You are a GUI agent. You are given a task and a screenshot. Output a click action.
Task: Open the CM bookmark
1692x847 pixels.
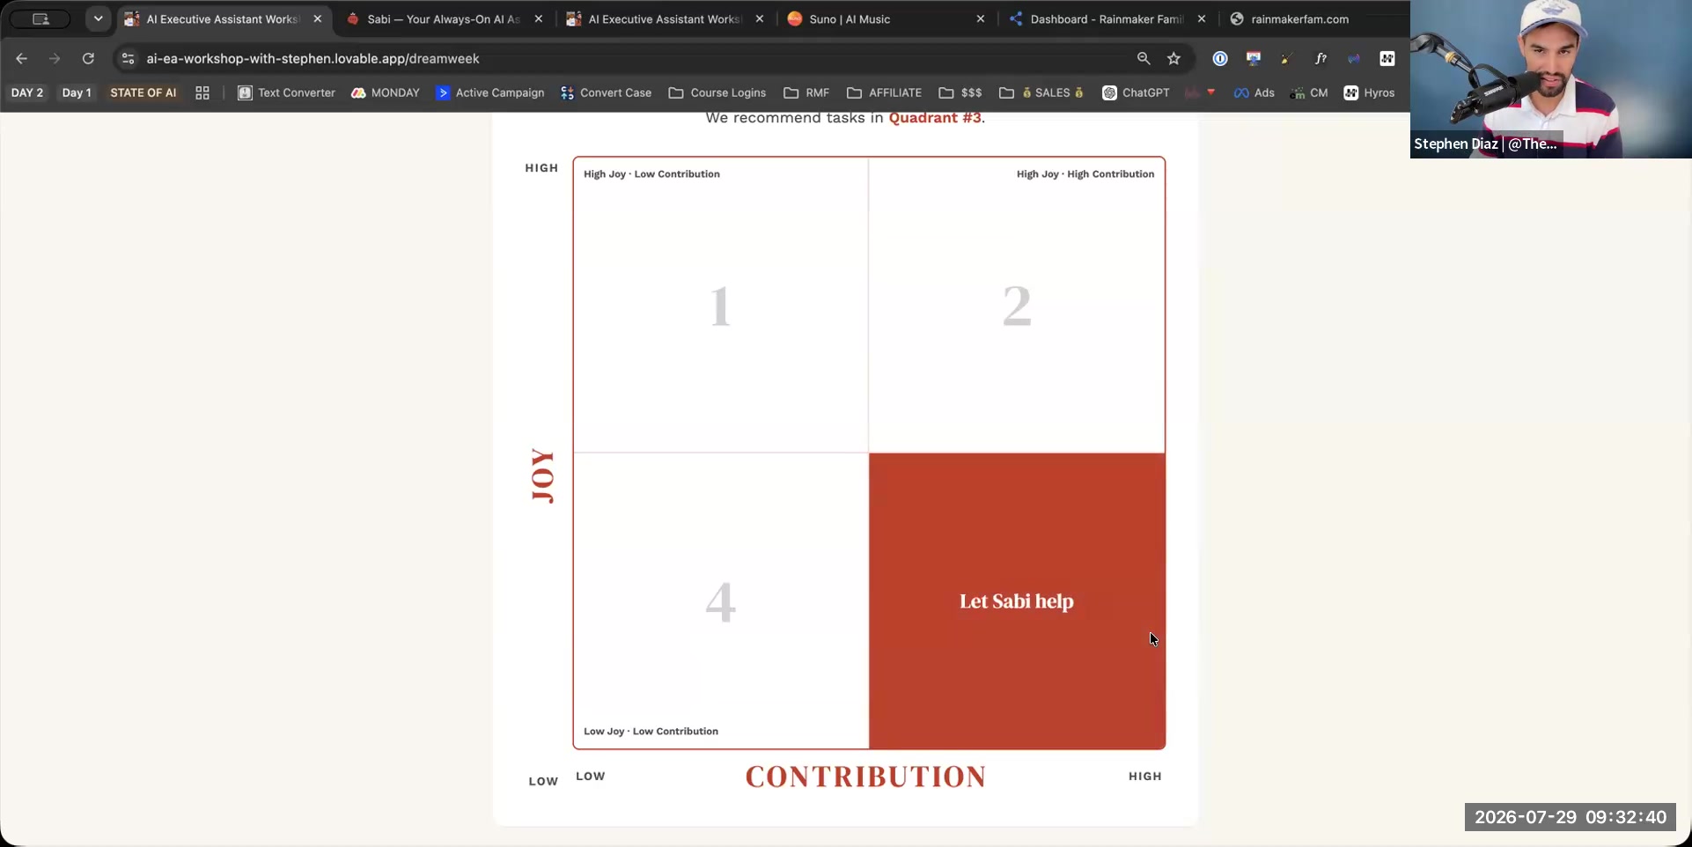1309,93
